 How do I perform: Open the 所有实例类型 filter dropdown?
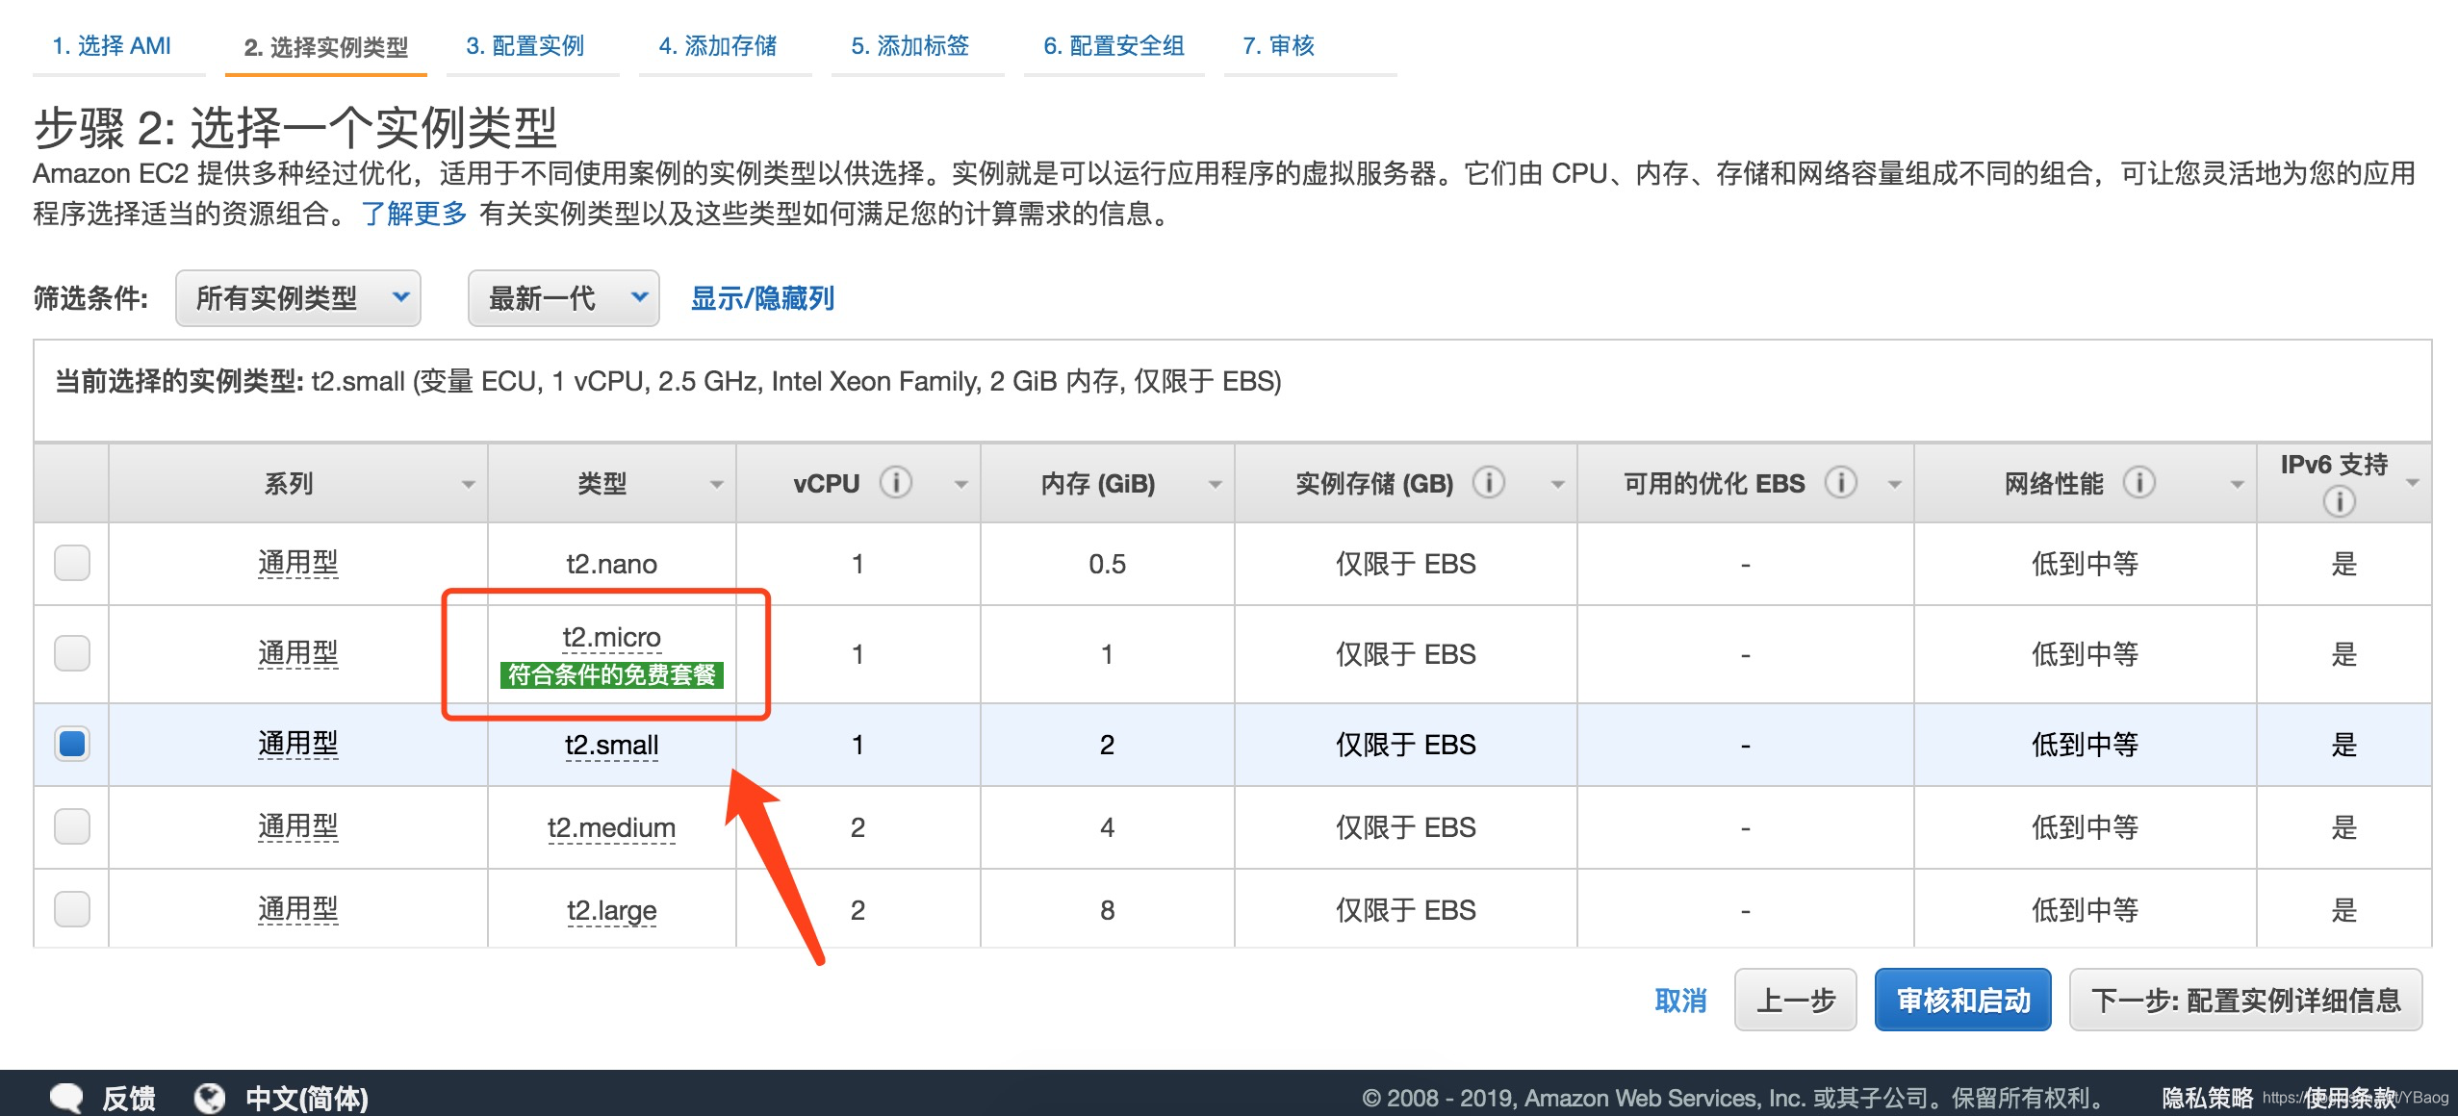pyautogui.click(x=298, y=298)
